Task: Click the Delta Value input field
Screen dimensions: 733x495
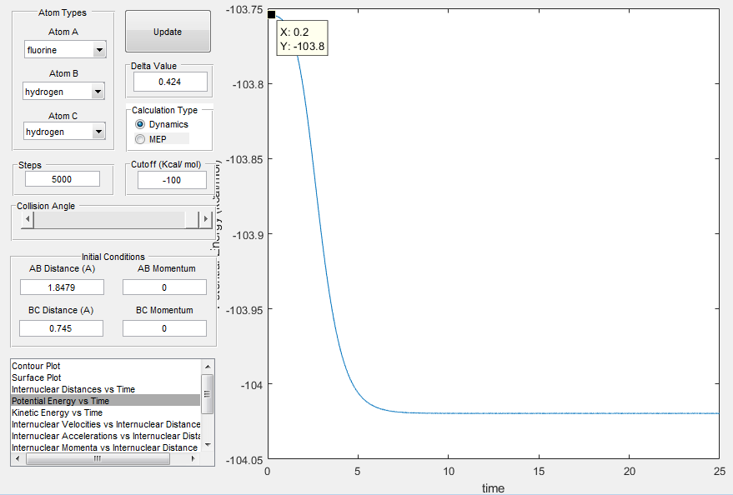Action: point(170,82)
